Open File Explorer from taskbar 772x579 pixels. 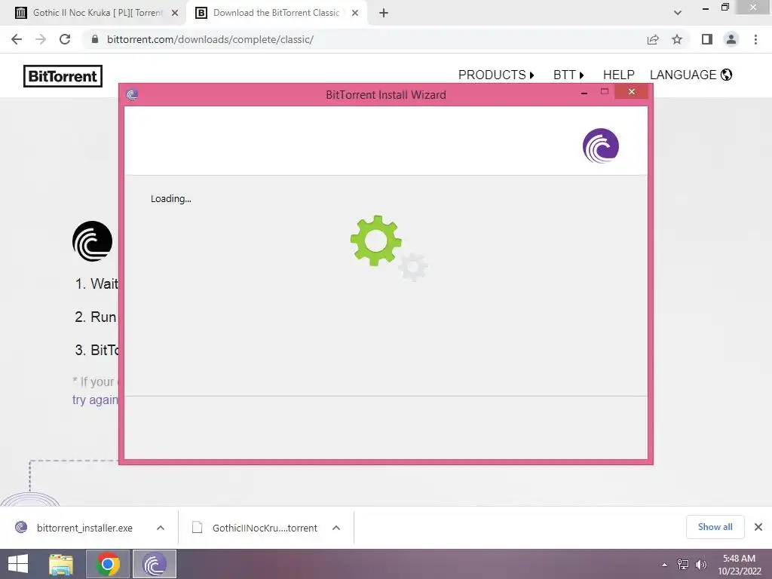point(61,564)
